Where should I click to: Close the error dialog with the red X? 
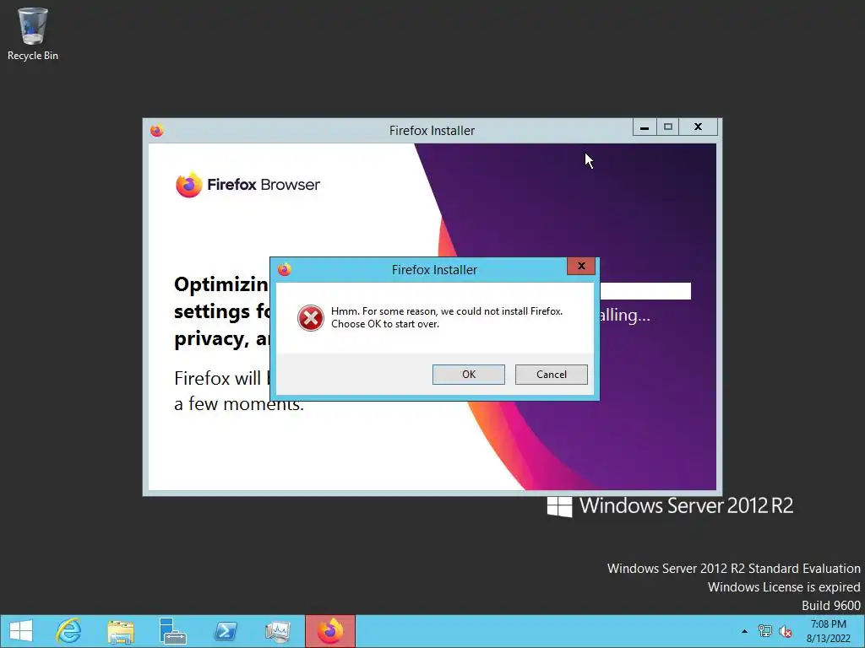(x=581, y=266)
